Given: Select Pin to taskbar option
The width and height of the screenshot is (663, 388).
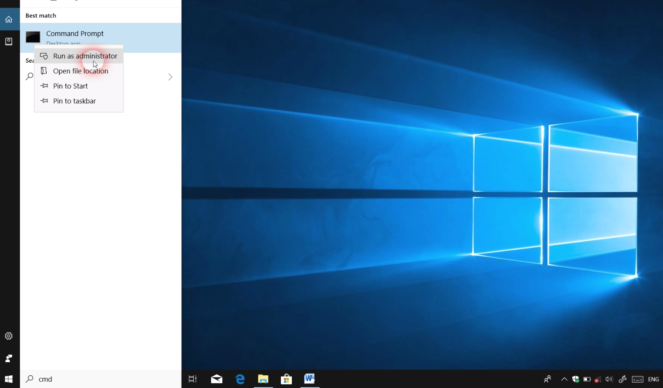Looking at the screenshot, I should (x=74, y=101).
